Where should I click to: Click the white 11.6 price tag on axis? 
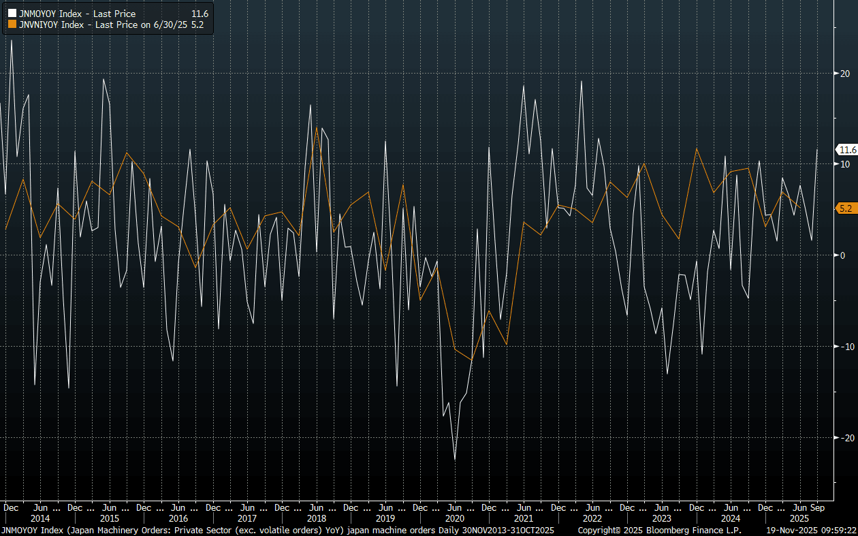[x=847, y=150]
